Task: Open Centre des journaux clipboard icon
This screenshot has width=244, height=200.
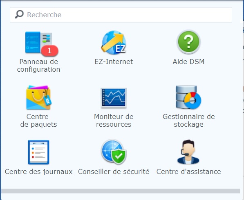Action: tap(38, 152)
